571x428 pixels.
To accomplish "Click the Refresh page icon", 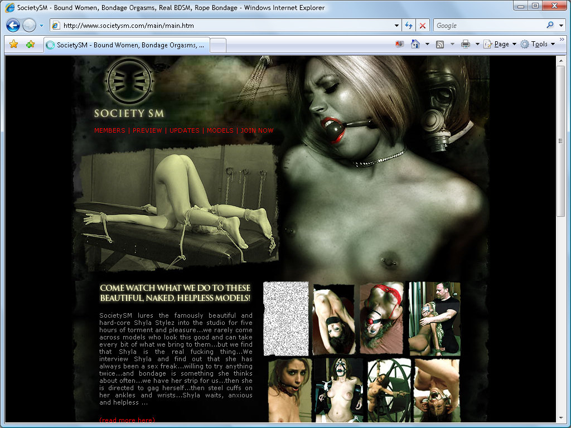I will (409, 26).
